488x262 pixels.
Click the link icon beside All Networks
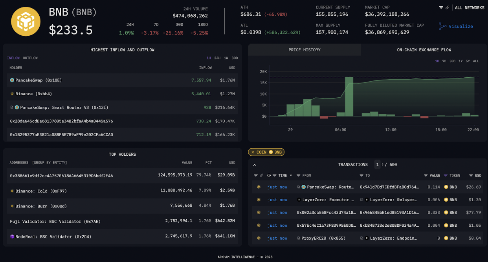pos(447,7)
